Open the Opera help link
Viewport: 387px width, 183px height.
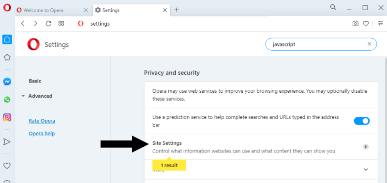(42, 133)
